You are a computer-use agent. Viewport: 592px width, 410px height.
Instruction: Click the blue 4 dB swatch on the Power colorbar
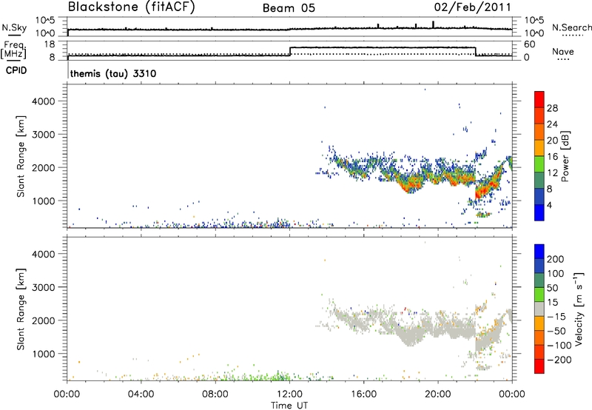coord(539,212)
